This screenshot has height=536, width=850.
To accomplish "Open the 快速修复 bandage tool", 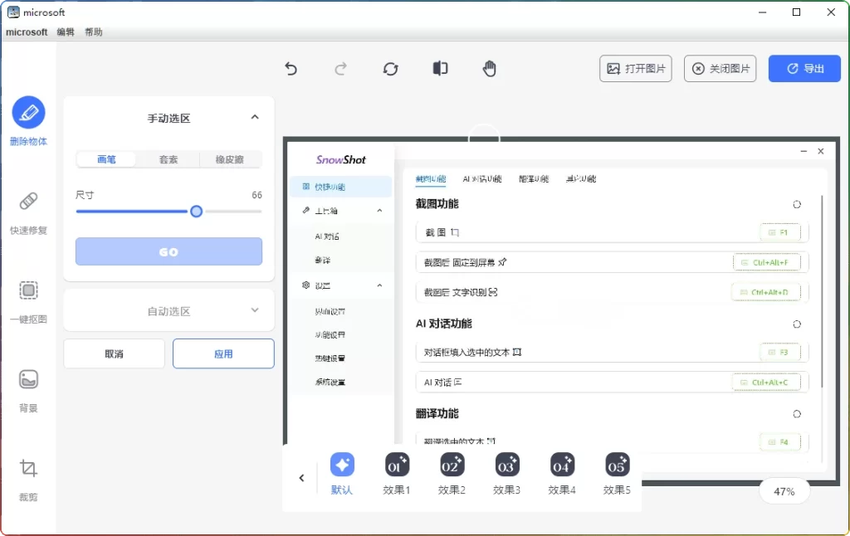I will (x=28, y=202).
